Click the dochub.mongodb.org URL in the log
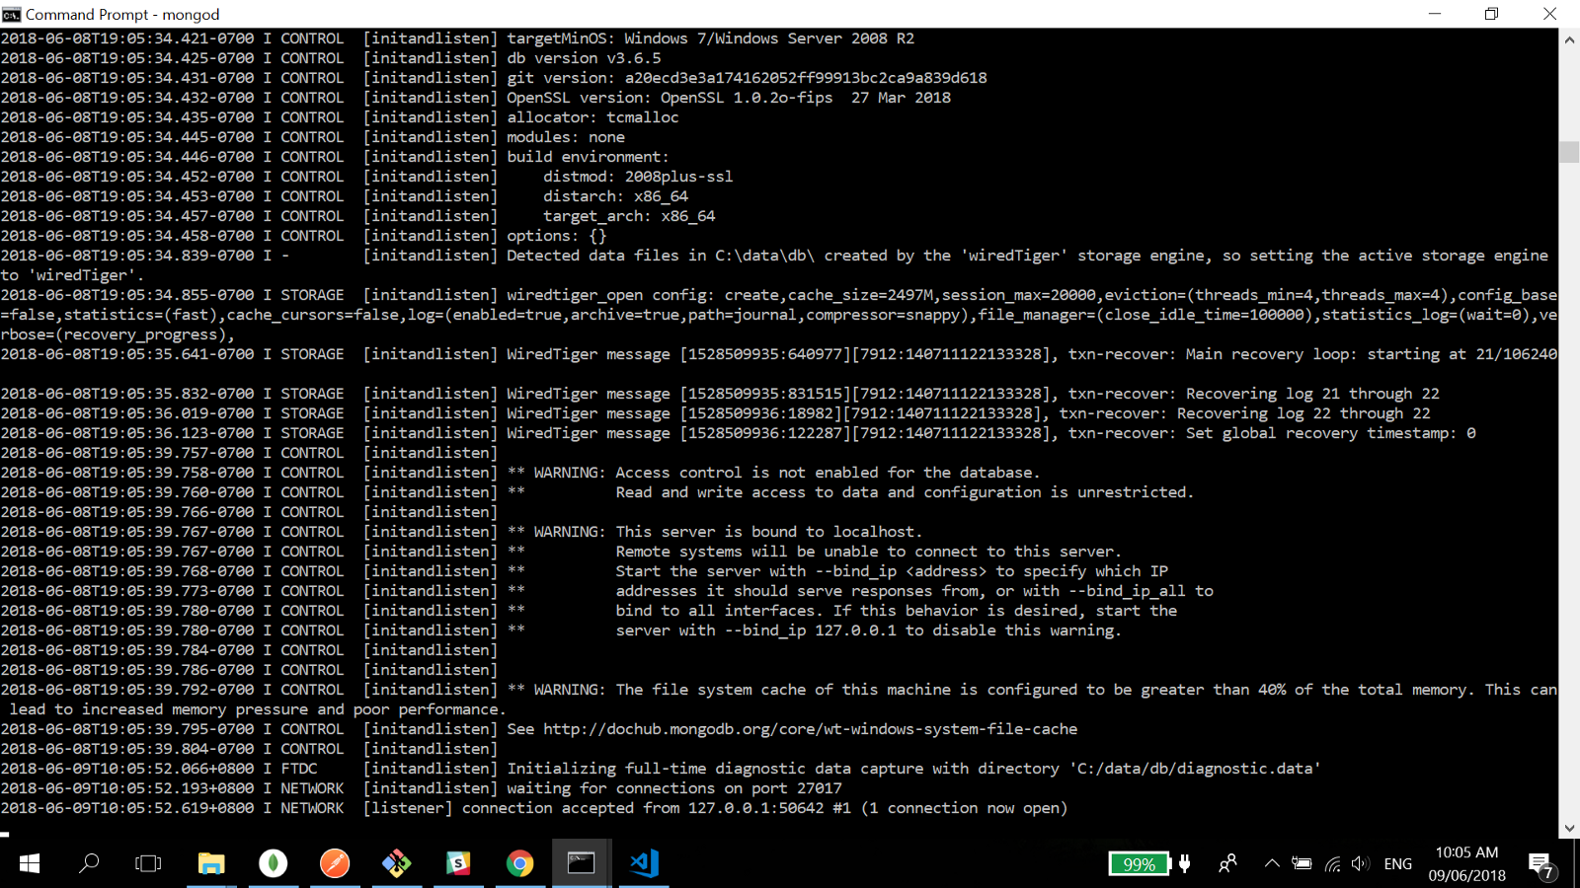 coord(810,729)
